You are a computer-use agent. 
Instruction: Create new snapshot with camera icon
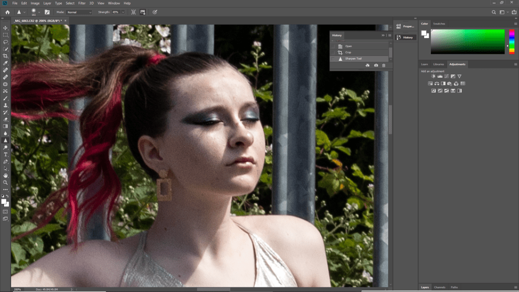tap(376, 65)
